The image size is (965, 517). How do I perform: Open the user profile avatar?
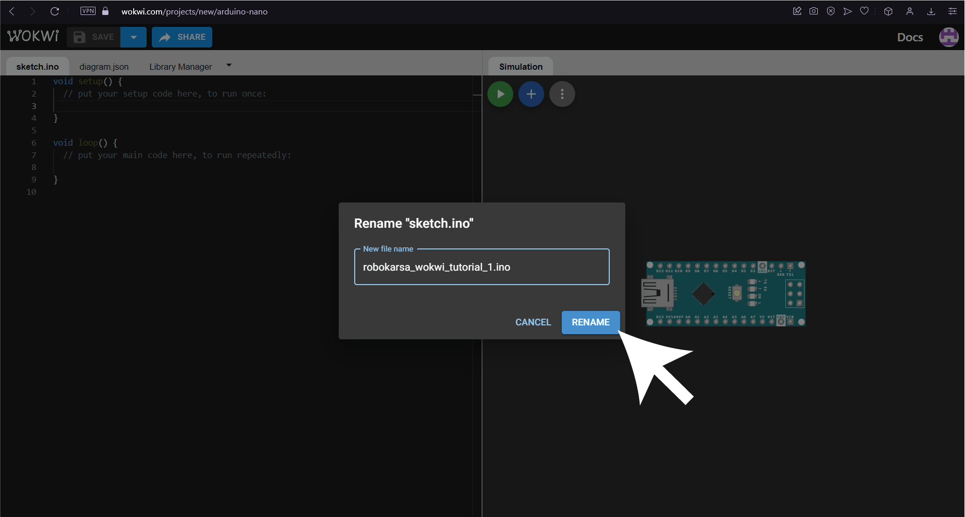point(948,37)
